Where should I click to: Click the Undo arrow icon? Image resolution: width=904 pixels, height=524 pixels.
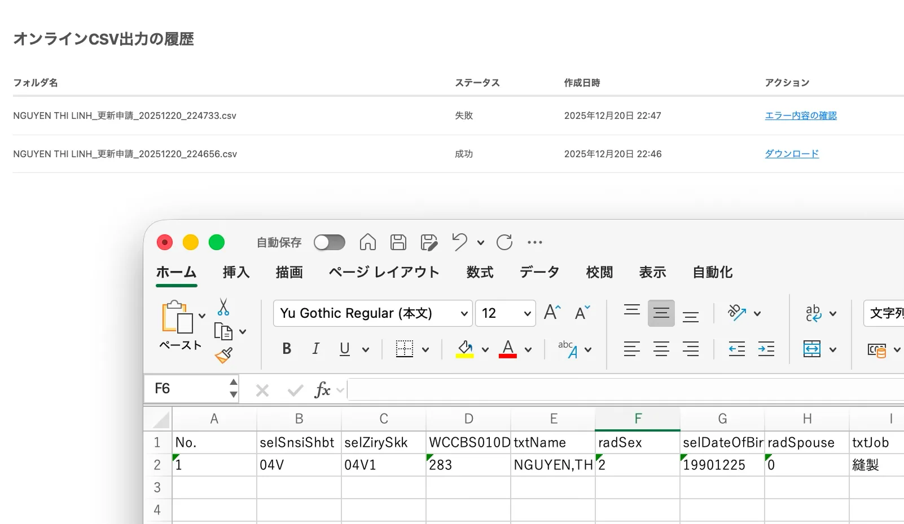tap(459, 242)
